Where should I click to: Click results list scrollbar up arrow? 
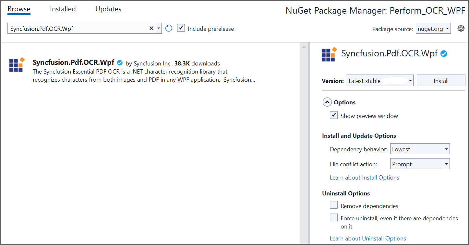coord(304,47)
